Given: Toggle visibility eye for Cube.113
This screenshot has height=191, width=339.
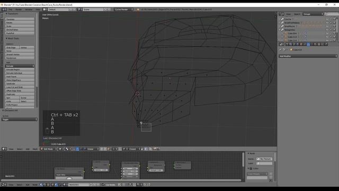Looking at the screenshot, I should click(327, 37).
